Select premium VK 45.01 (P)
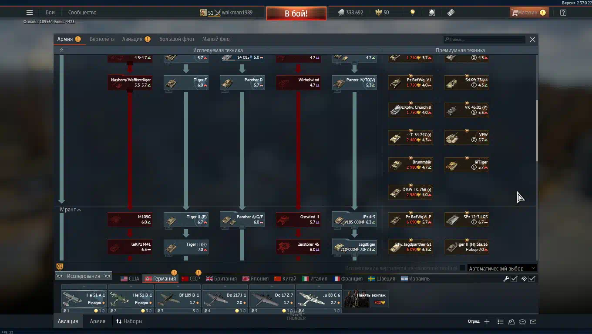This screenshot has height=334, width=592. 467,110
